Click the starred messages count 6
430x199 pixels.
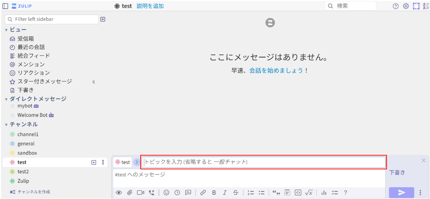click(94, 82)
